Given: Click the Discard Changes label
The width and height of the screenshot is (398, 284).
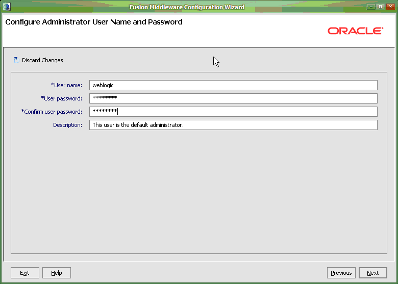Looking at the screenshot, I should [42, 60].
